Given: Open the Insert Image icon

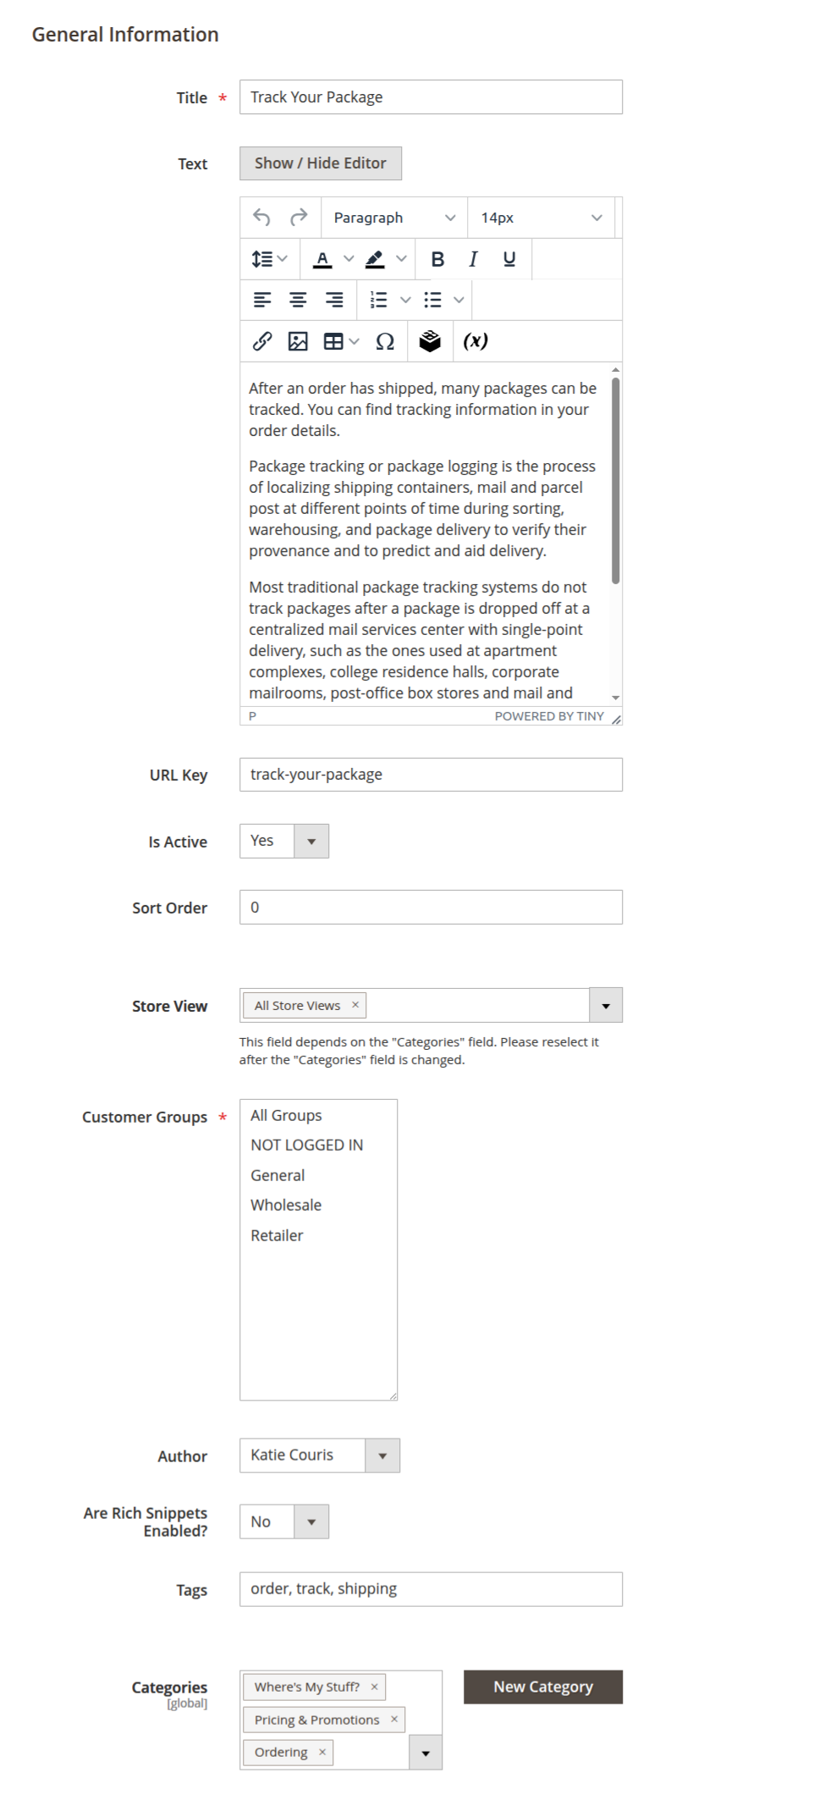Looking at the screenshot, I should (298, 341).
